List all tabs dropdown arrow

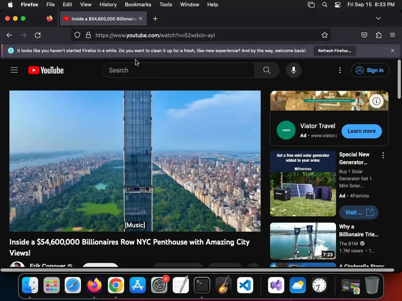(x=378, y=18)
